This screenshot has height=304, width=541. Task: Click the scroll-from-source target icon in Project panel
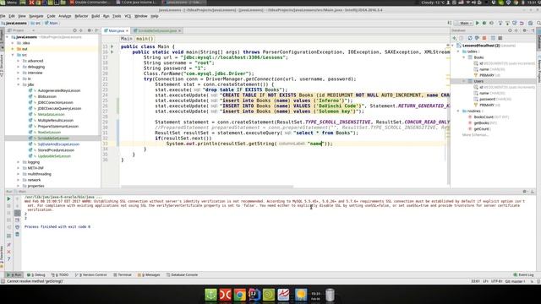tap(74, 30)
